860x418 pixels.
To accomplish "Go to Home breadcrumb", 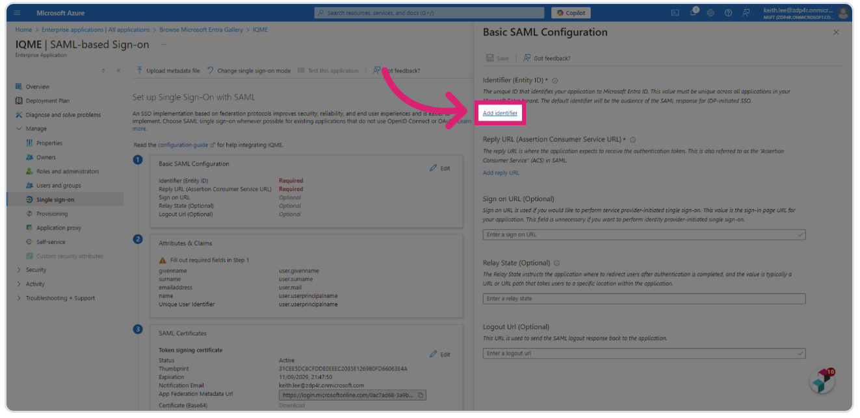I will point(23,30).
